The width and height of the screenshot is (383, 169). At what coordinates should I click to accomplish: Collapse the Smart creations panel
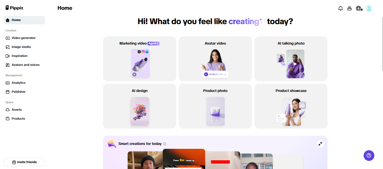click(320, 144)
